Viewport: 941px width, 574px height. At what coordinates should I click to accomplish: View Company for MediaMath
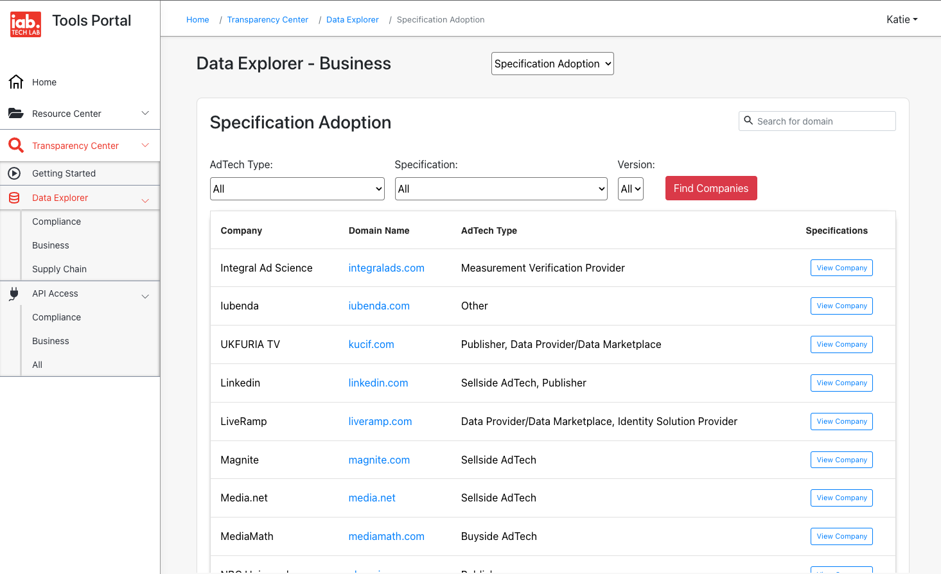pos(841,536)
